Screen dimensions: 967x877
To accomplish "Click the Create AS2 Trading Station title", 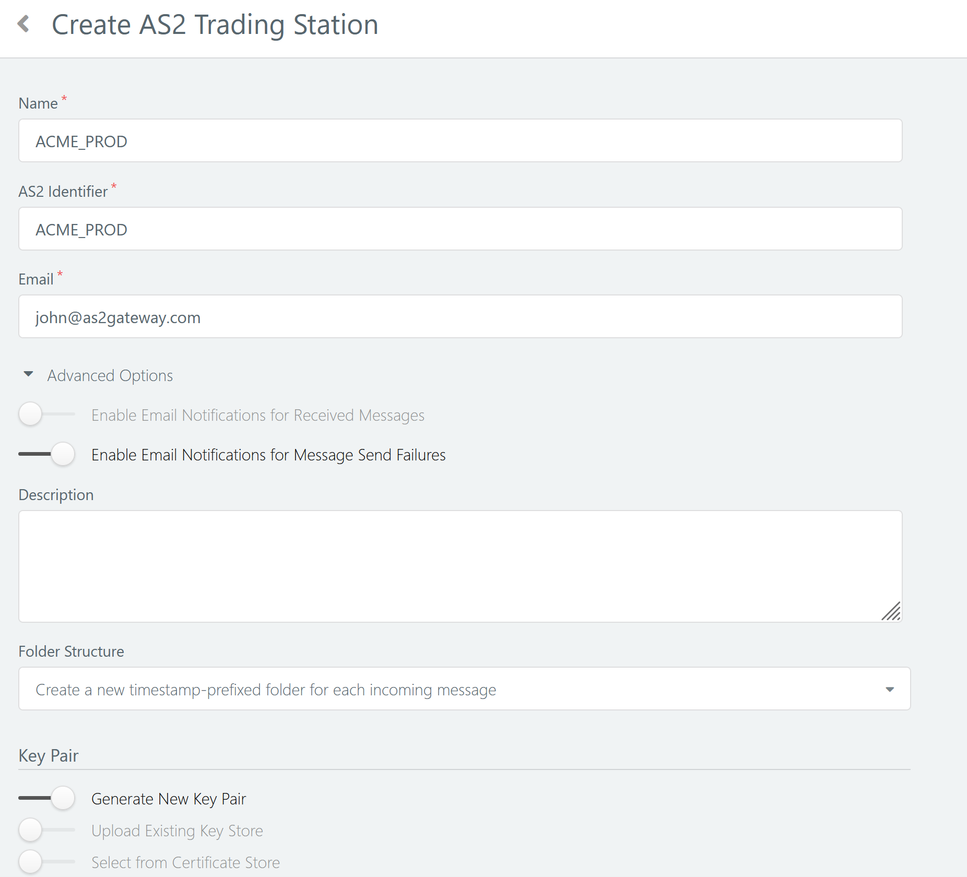I will coord(215,25).
